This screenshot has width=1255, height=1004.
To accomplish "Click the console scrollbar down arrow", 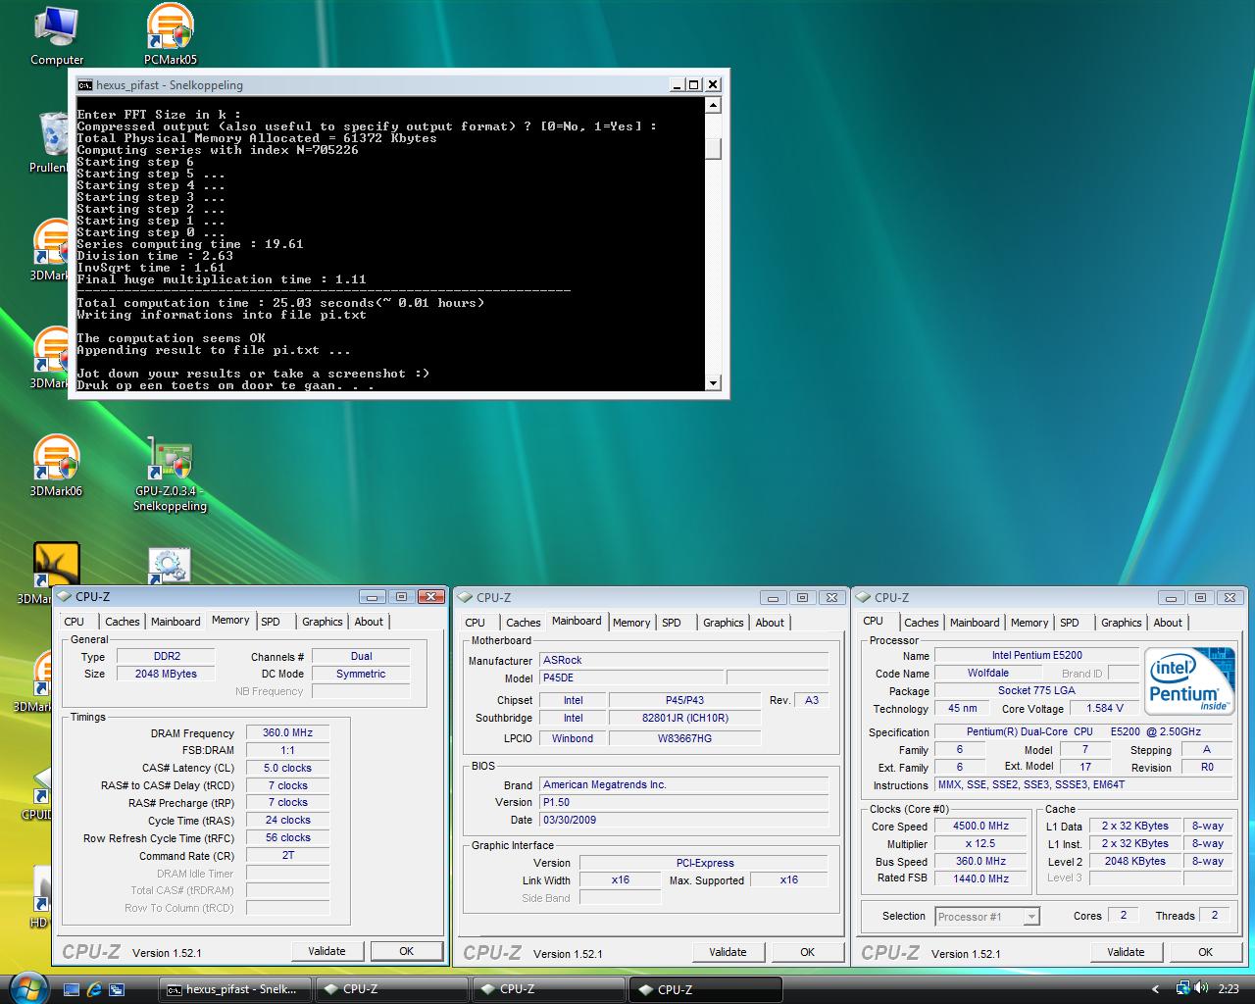I will tap(713, 383).
